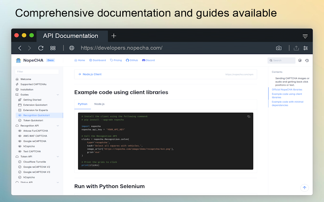324x202 pixels.
Task: Click the sidebar Filter input field
Action: 37,72
